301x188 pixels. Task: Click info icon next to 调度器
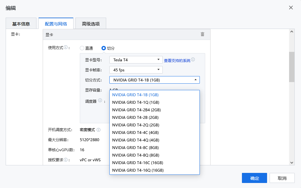(x=100, y=100)
